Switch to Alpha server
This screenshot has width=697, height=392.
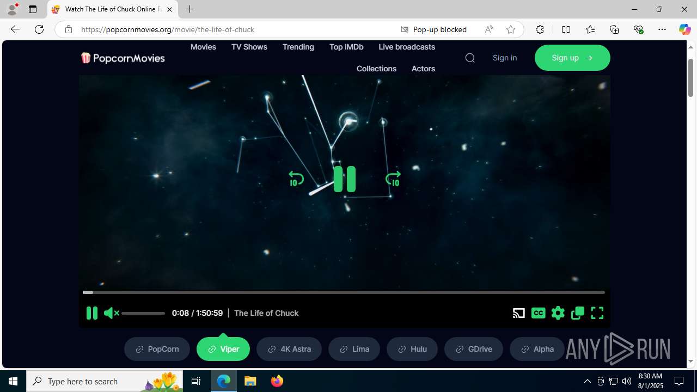pos(537,349)
